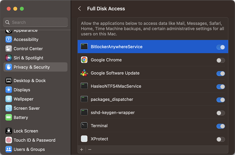Click the Full Disk Access title
The image size is (235, 155).
pos(106,8)
